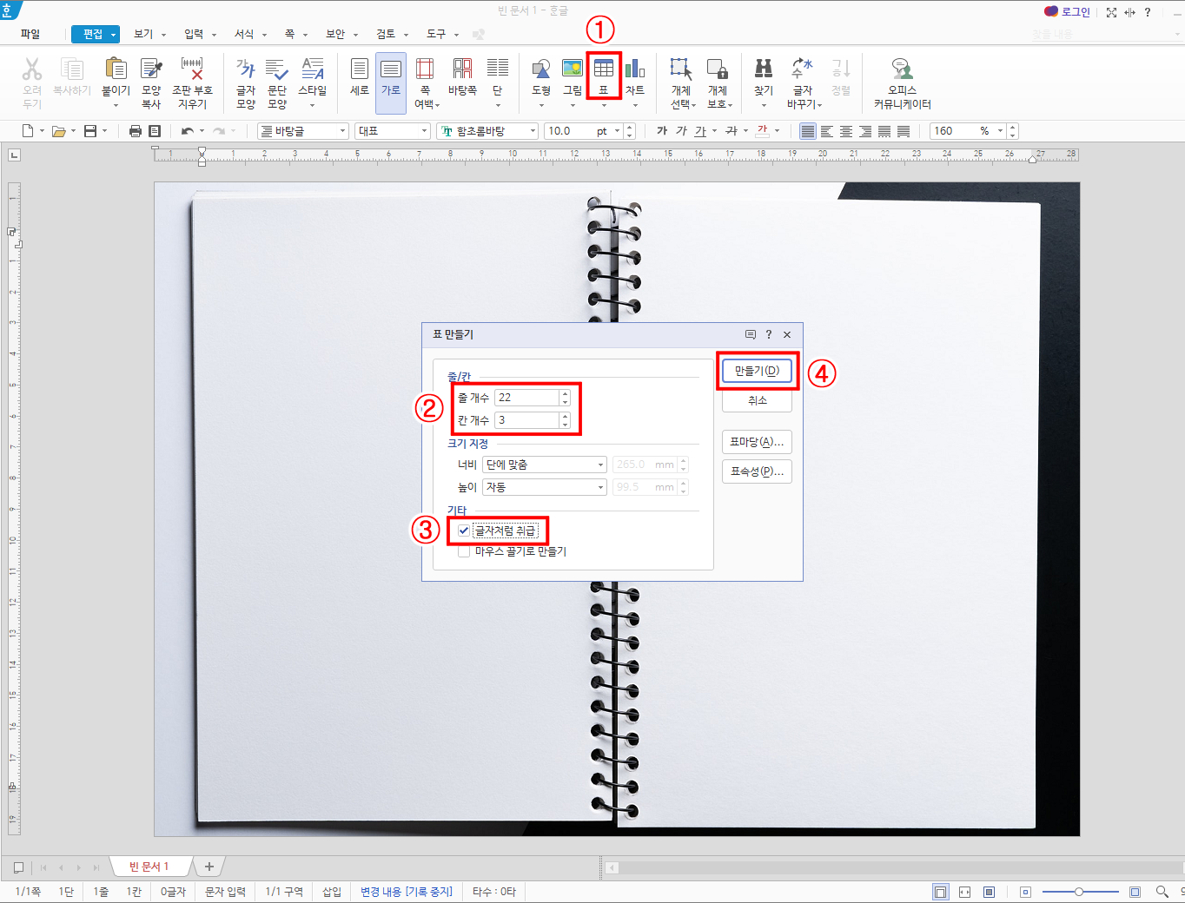The height and width of the screenshot is (903, 1185).
Task: Open 높이 자동 dropdown
Action: [545, 487]
